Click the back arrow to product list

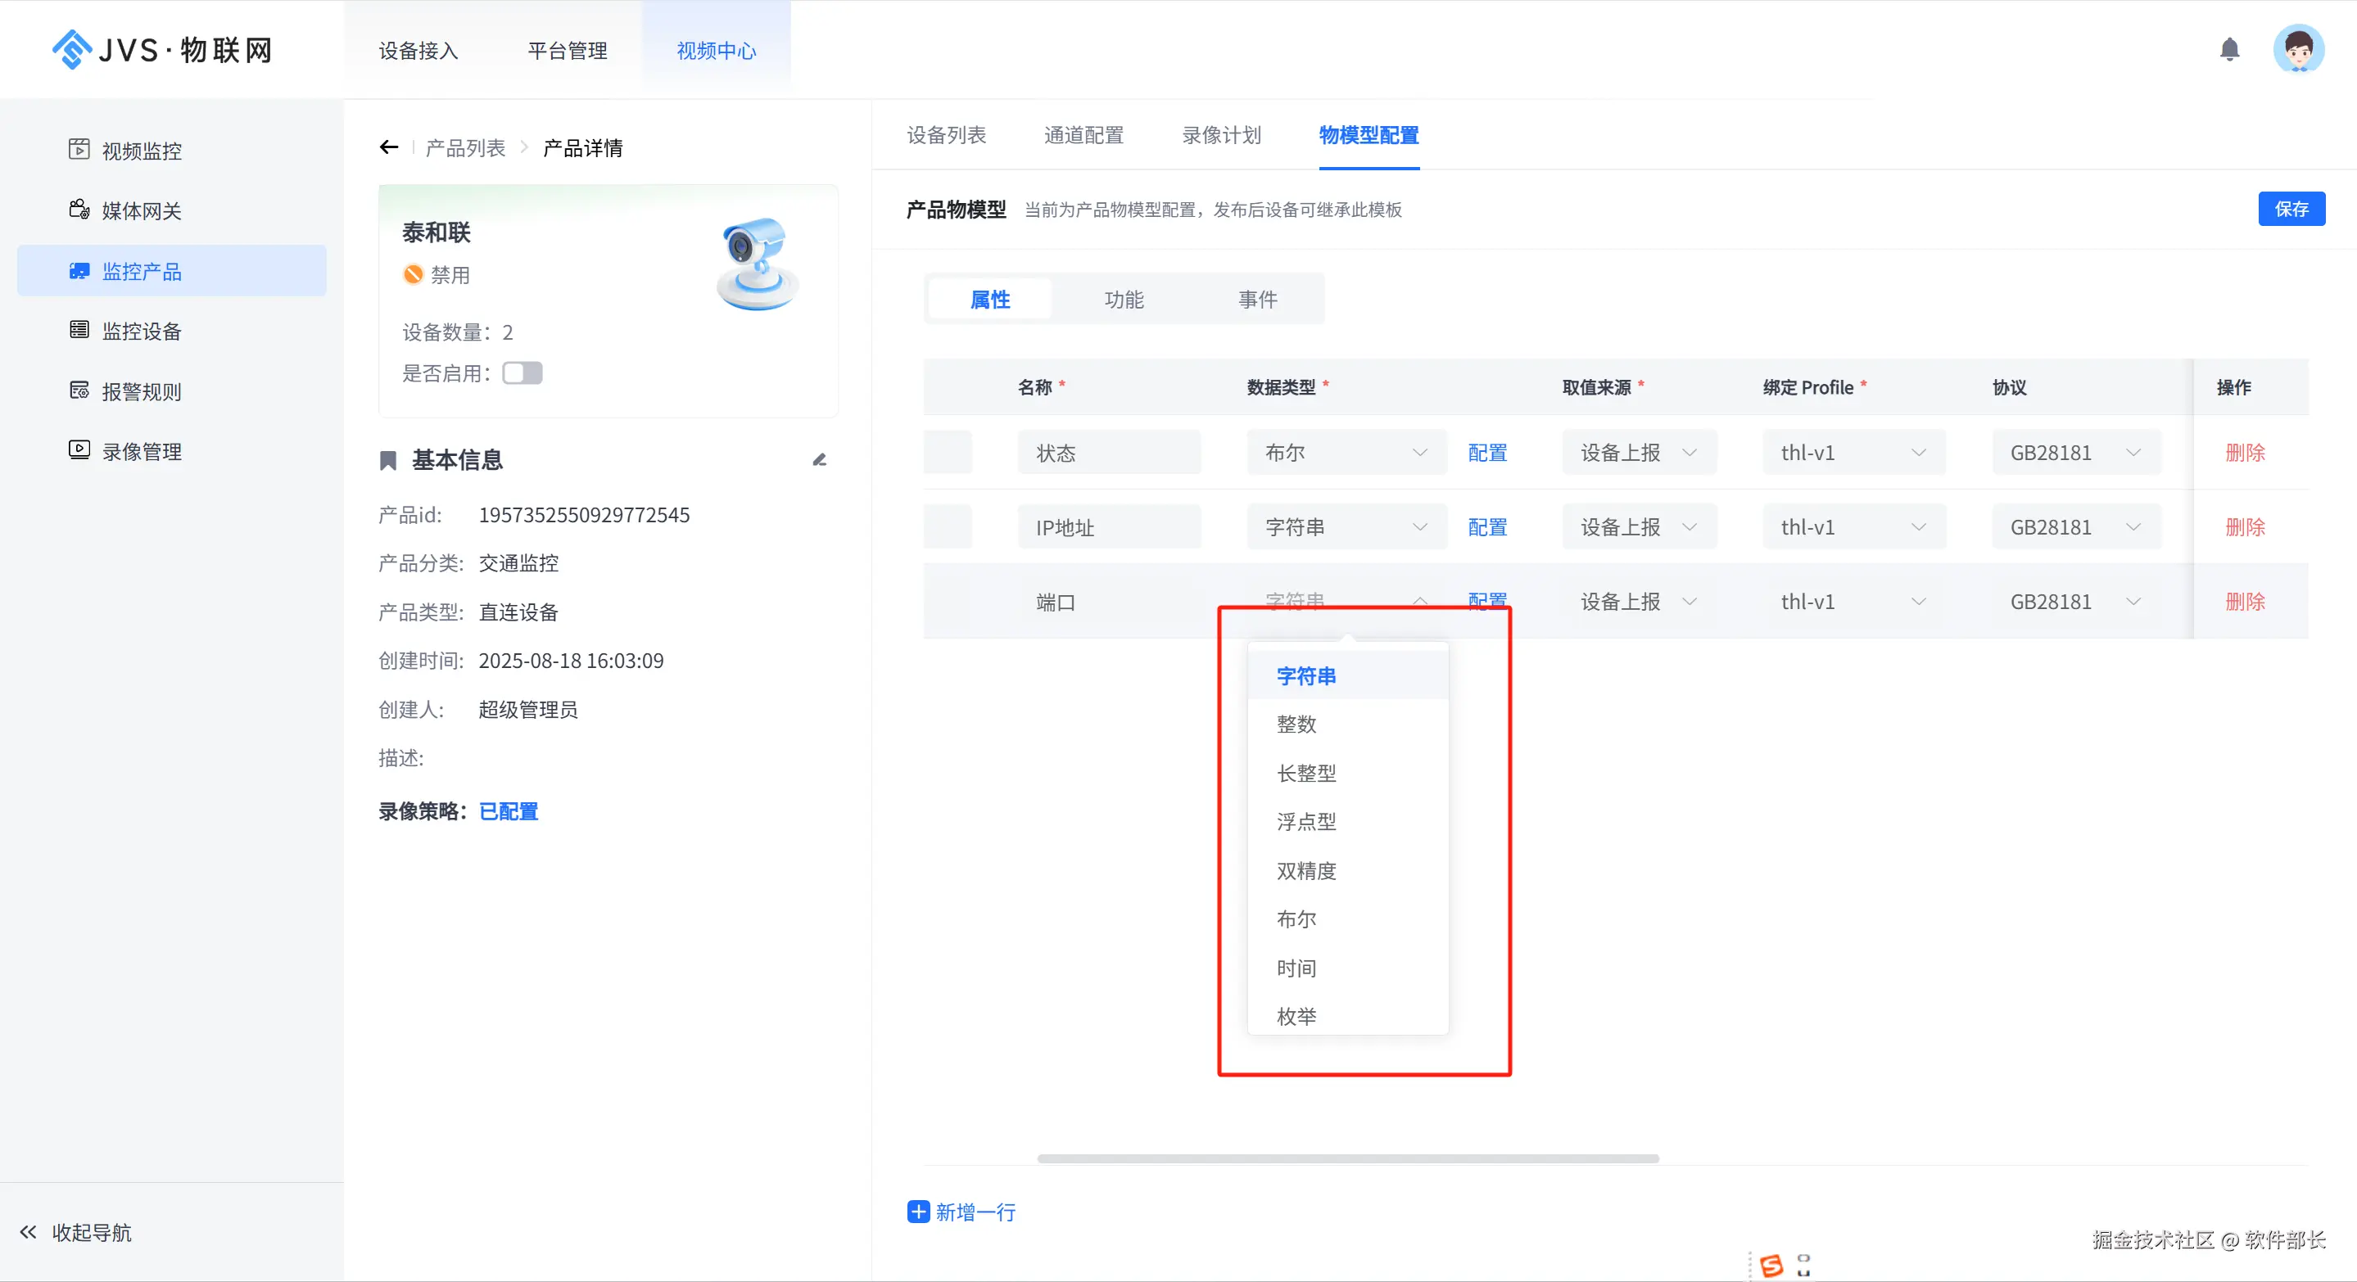[389, 147]
